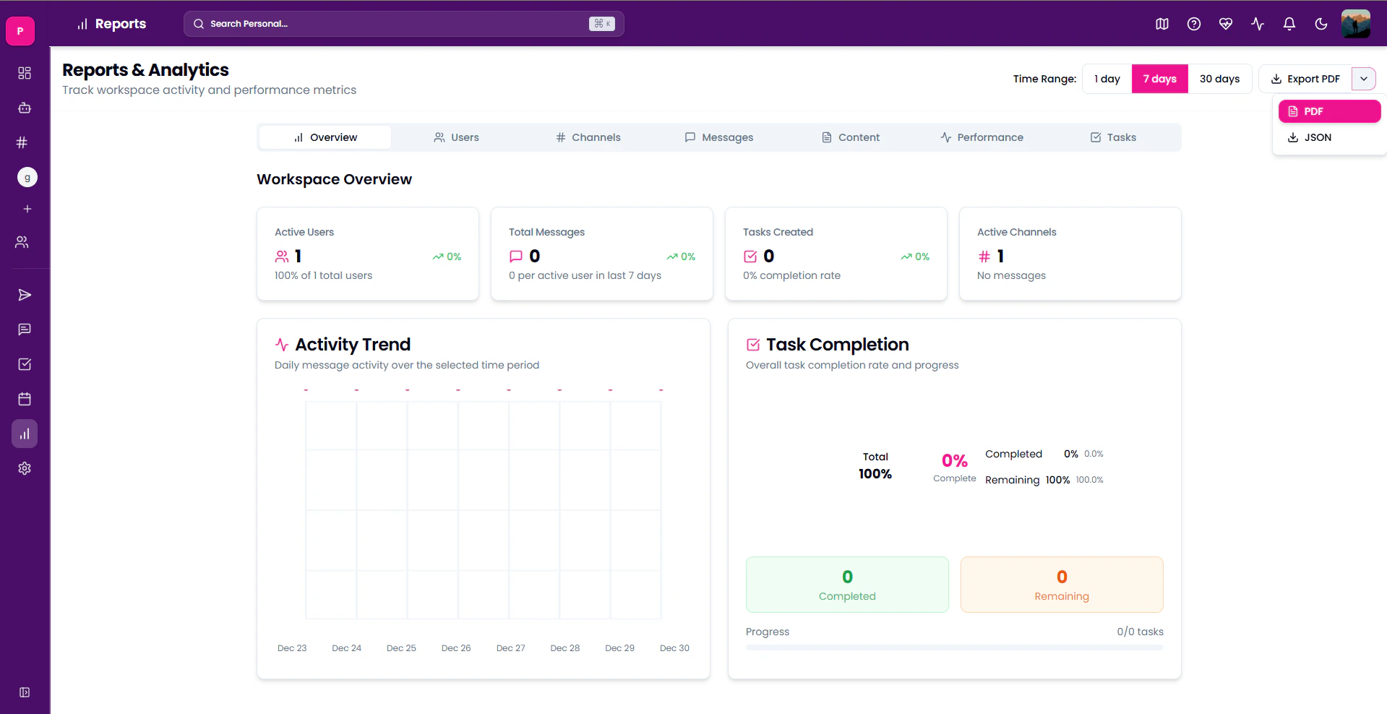This screenshot has width=1387, height=714.
Task: Click '100% of 1 total users' text
Action: (323, 275)
